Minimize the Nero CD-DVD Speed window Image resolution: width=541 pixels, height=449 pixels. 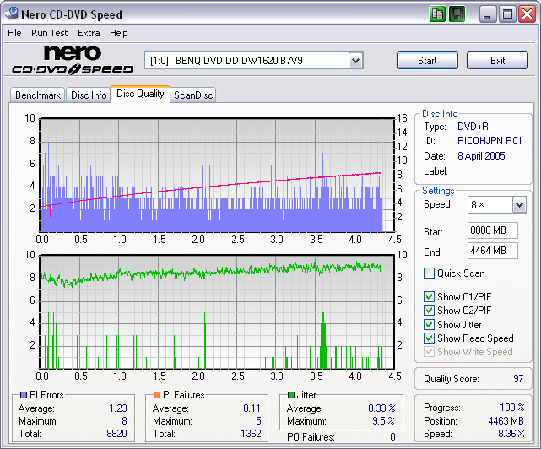coord(489,14)
